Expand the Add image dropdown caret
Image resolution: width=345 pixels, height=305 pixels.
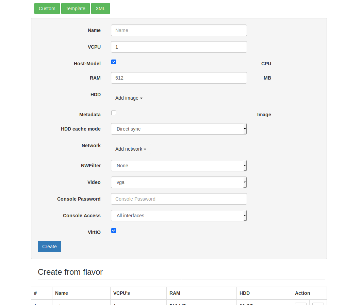click(141, 98)
